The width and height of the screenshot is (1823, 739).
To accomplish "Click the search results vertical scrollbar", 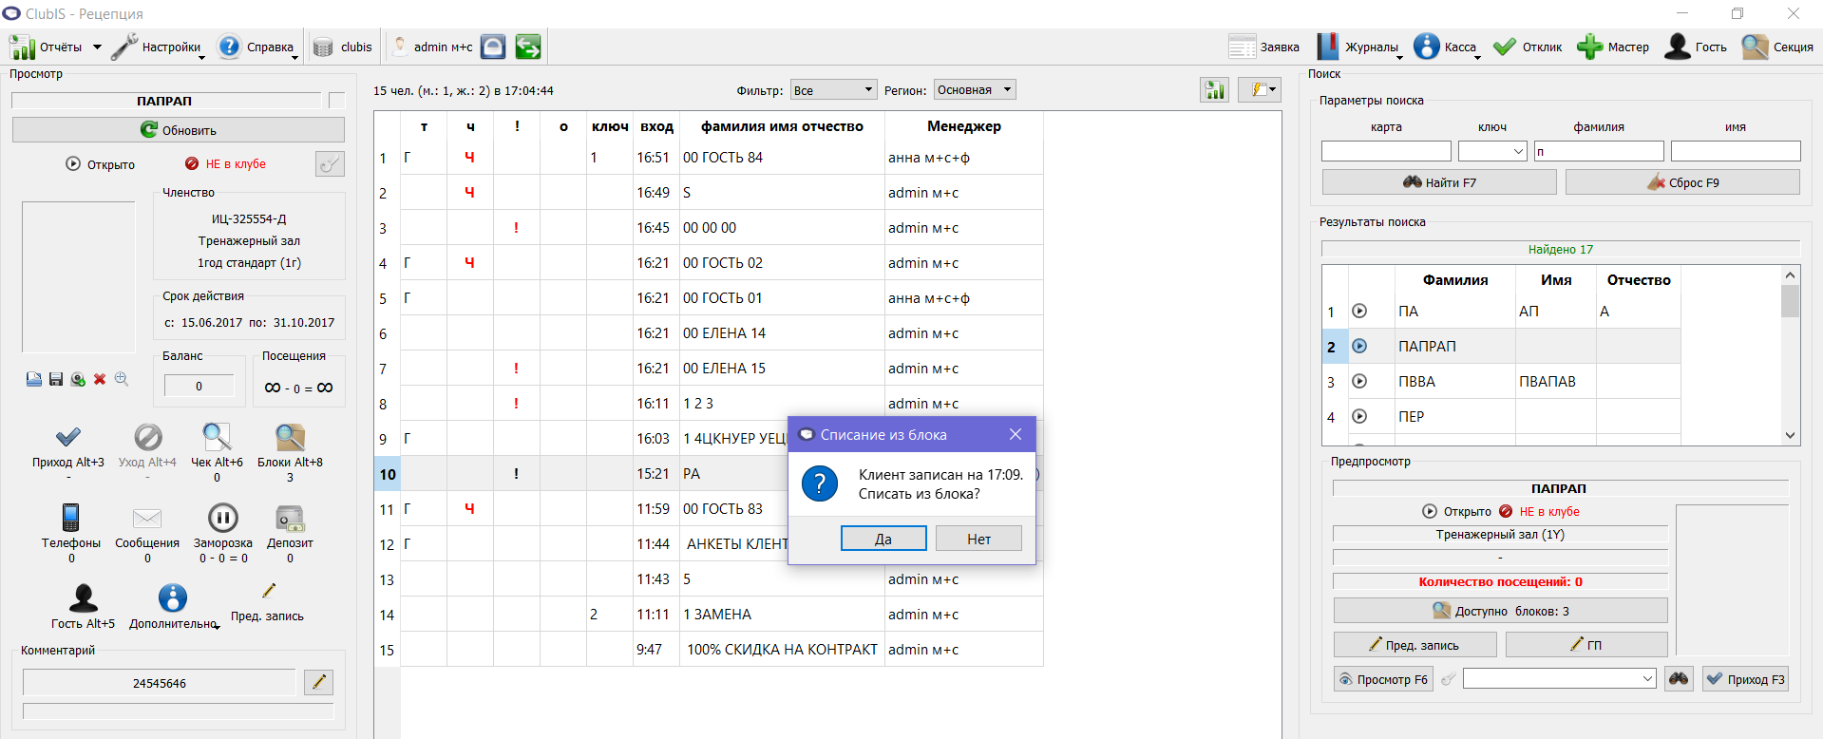I will click(1791, 354).
